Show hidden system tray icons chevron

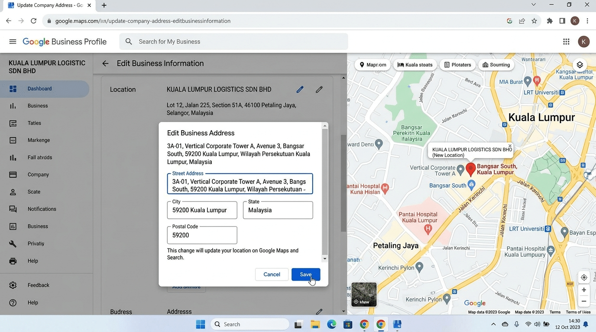[493, 324]
